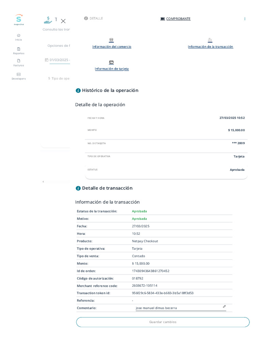Click the store icon above Información del comercio
262x349 pixels.
tap(112, 40)
